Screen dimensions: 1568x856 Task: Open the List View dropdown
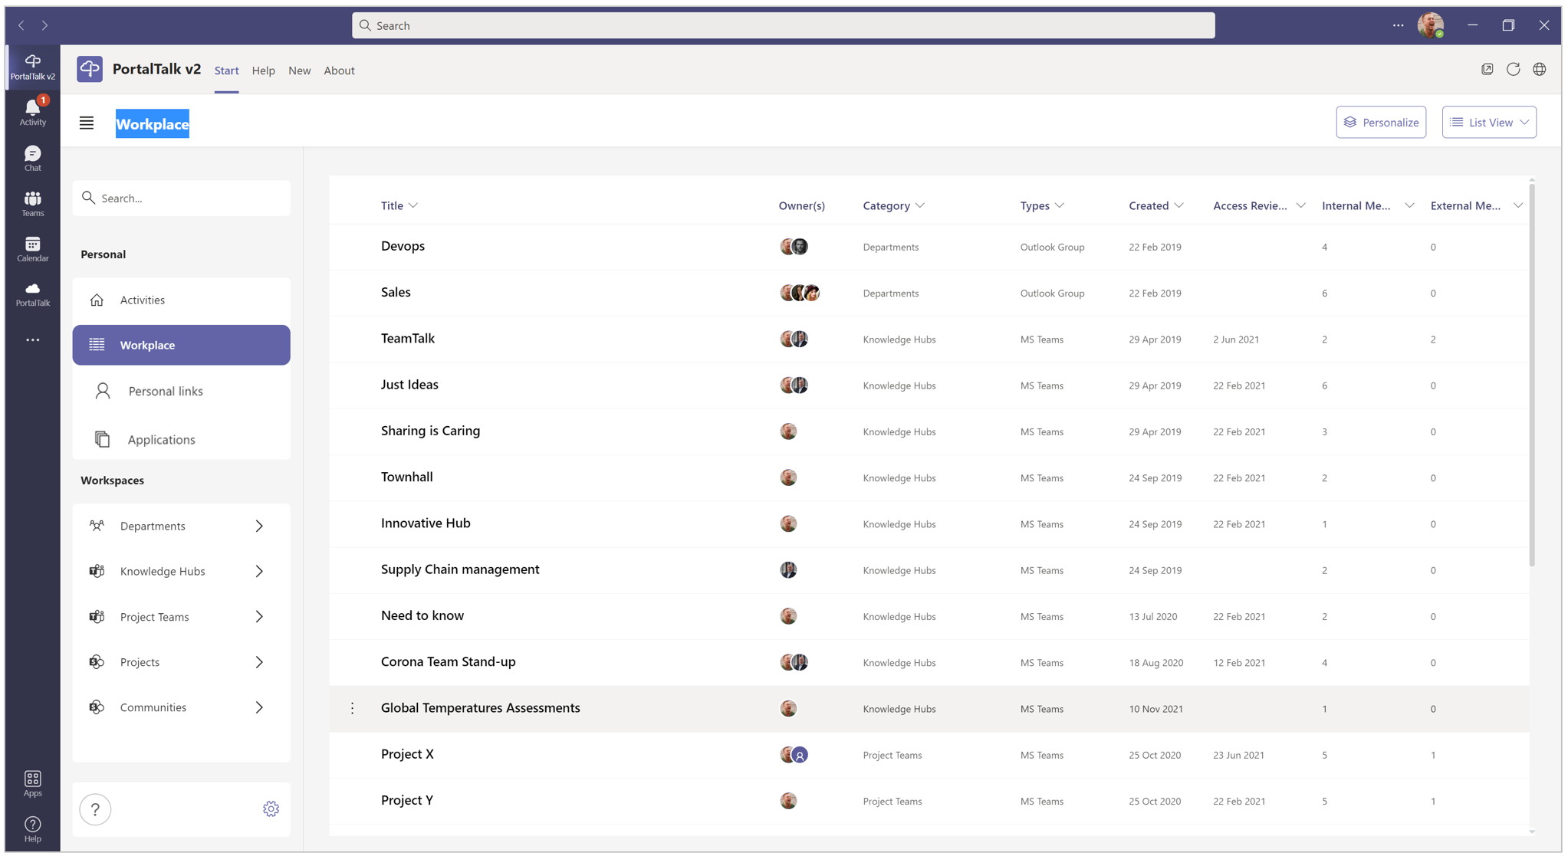coord(1489,123)
